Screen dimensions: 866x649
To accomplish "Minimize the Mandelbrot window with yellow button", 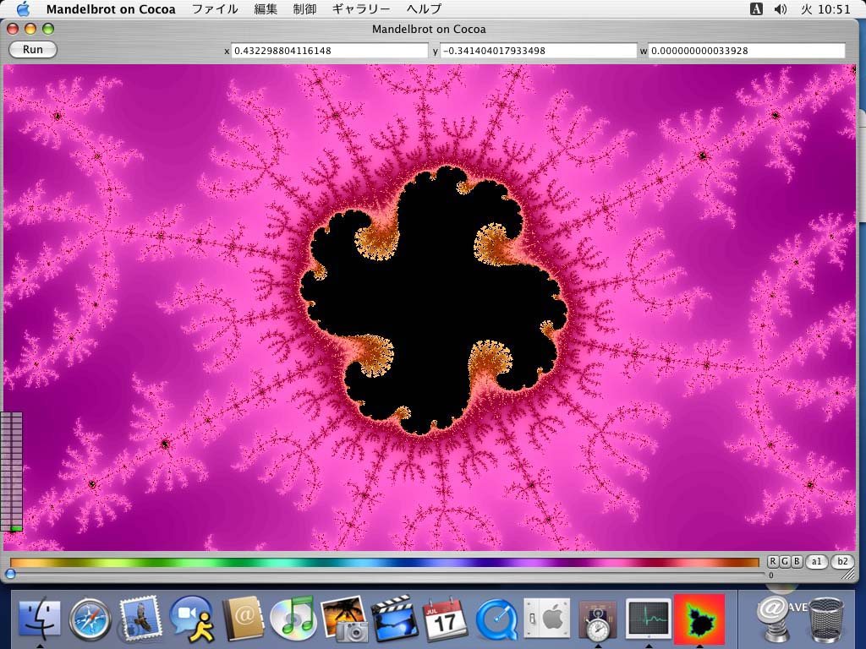I will (30, 29).
